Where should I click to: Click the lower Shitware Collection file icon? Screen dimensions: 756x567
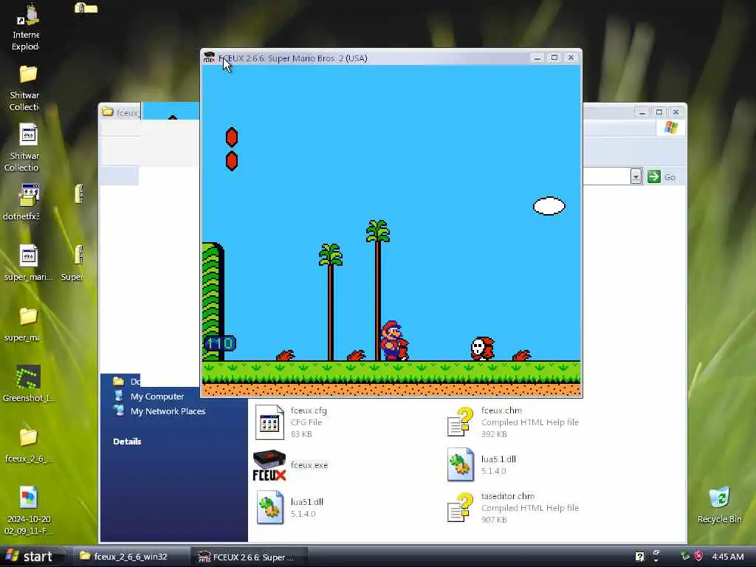29,134
